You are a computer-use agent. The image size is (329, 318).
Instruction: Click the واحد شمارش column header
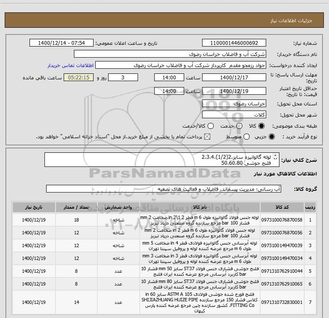point(118,207)
